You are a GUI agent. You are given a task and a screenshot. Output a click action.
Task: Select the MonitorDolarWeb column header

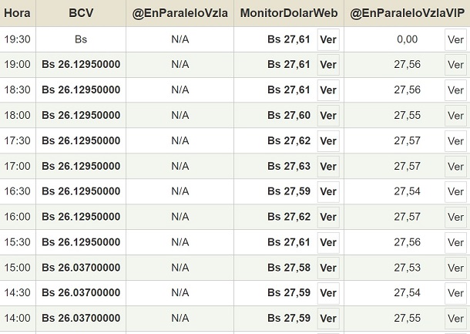point(289,13)
